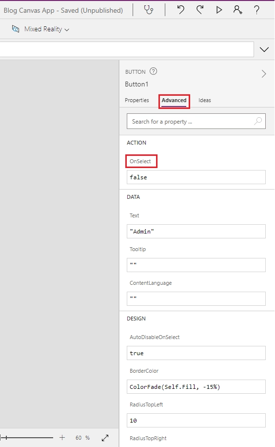The width and height of the screenshot is (275, 447).
Task: Switch to the Properties tab
Action: 137,100
